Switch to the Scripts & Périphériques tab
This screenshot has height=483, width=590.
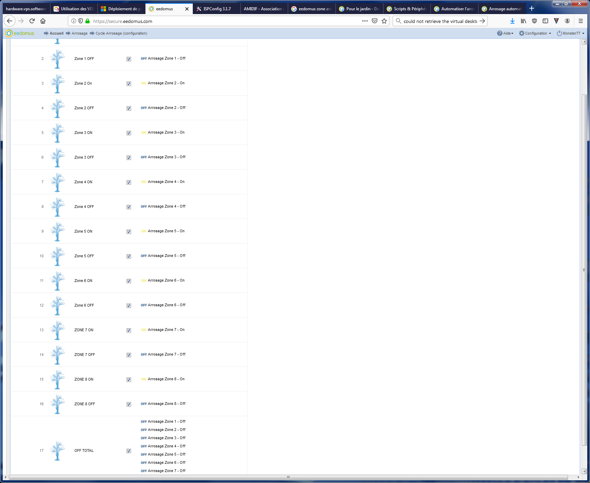[406, 9]
